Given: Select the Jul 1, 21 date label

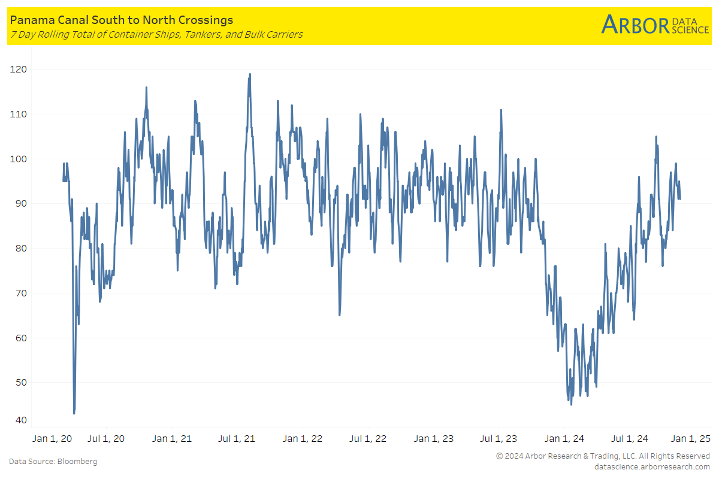Looking at the screenshot, I should pyautogui.click(x=237, y=439).
